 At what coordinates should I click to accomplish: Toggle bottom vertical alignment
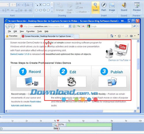point(16,10)
